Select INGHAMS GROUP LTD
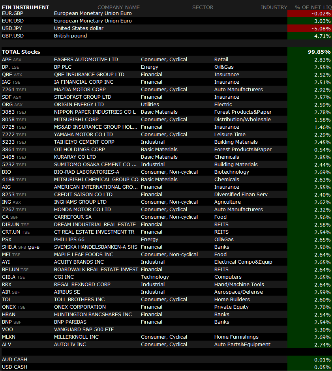 point(80,202)
